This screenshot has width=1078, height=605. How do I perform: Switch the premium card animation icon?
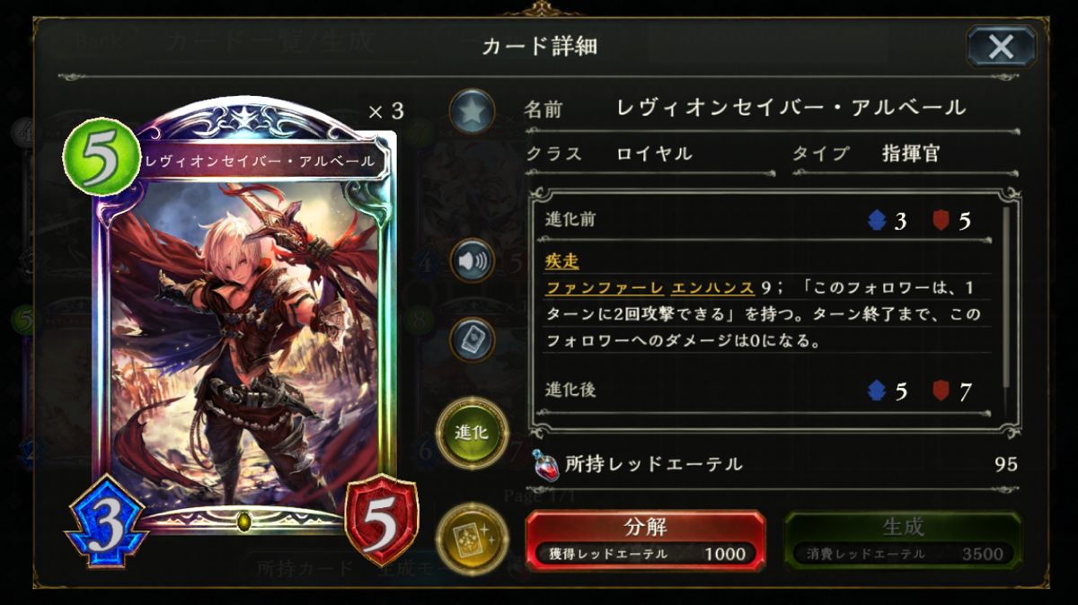click(473, 539)
